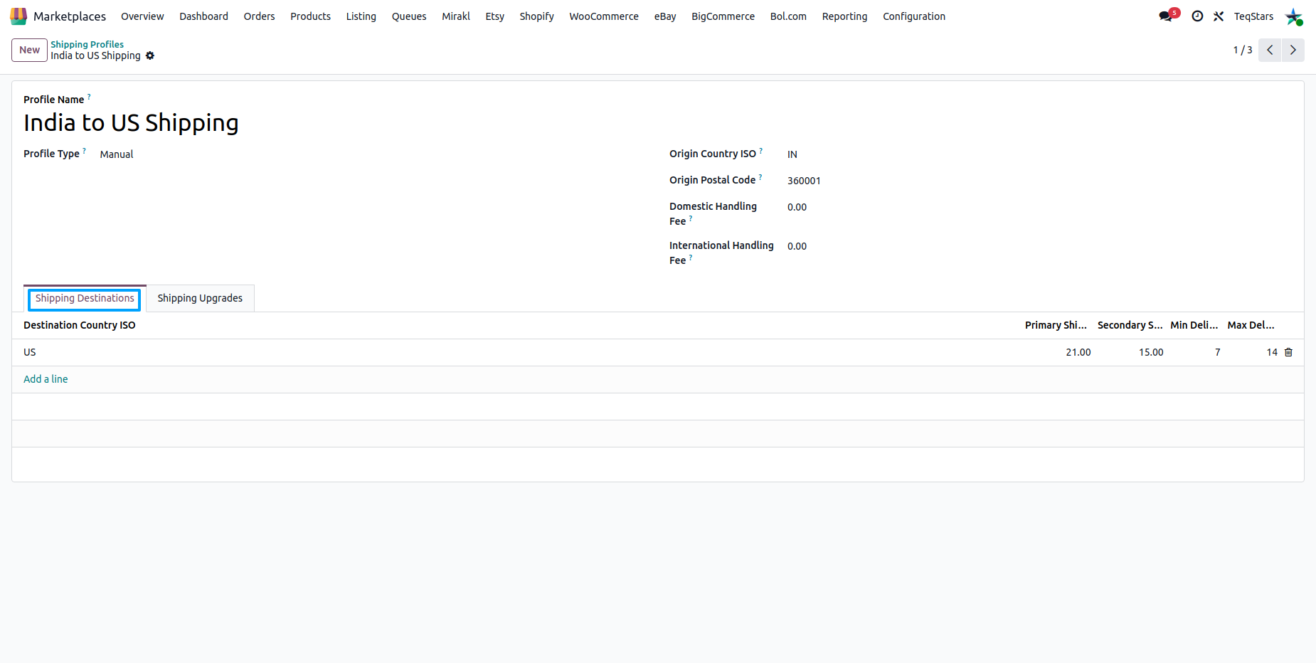Switch to Shipping Upgrades tab
Viewport: 1316px width, 663px height.
[x=200, y=298]
